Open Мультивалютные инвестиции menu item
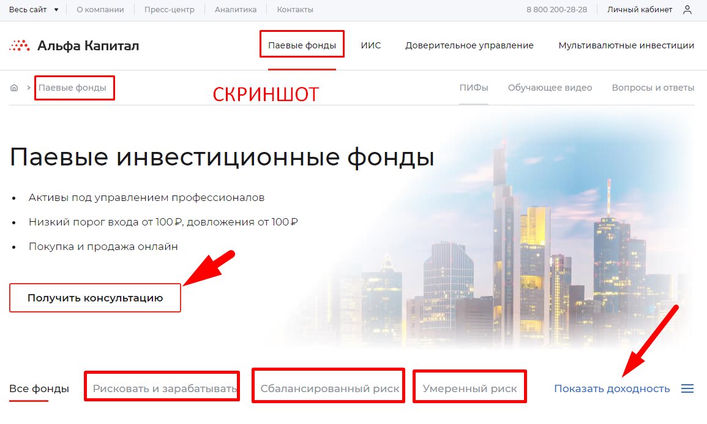 pyautogui.click(x=626, y=45)
